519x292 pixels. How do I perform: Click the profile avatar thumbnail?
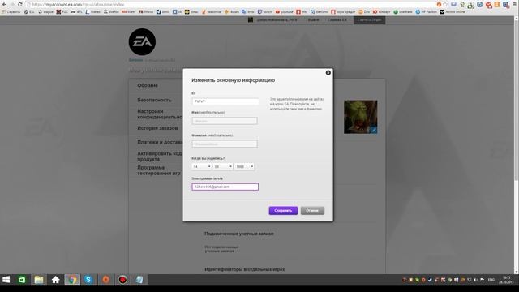(360, 117)
